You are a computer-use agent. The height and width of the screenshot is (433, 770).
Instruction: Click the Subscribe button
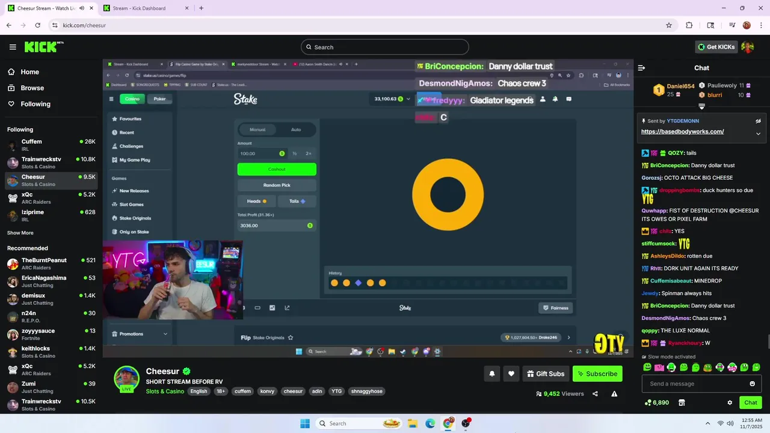[x=597, y=373]
